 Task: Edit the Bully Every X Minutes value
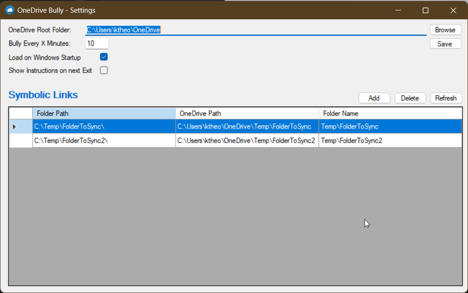pos(97,43)
